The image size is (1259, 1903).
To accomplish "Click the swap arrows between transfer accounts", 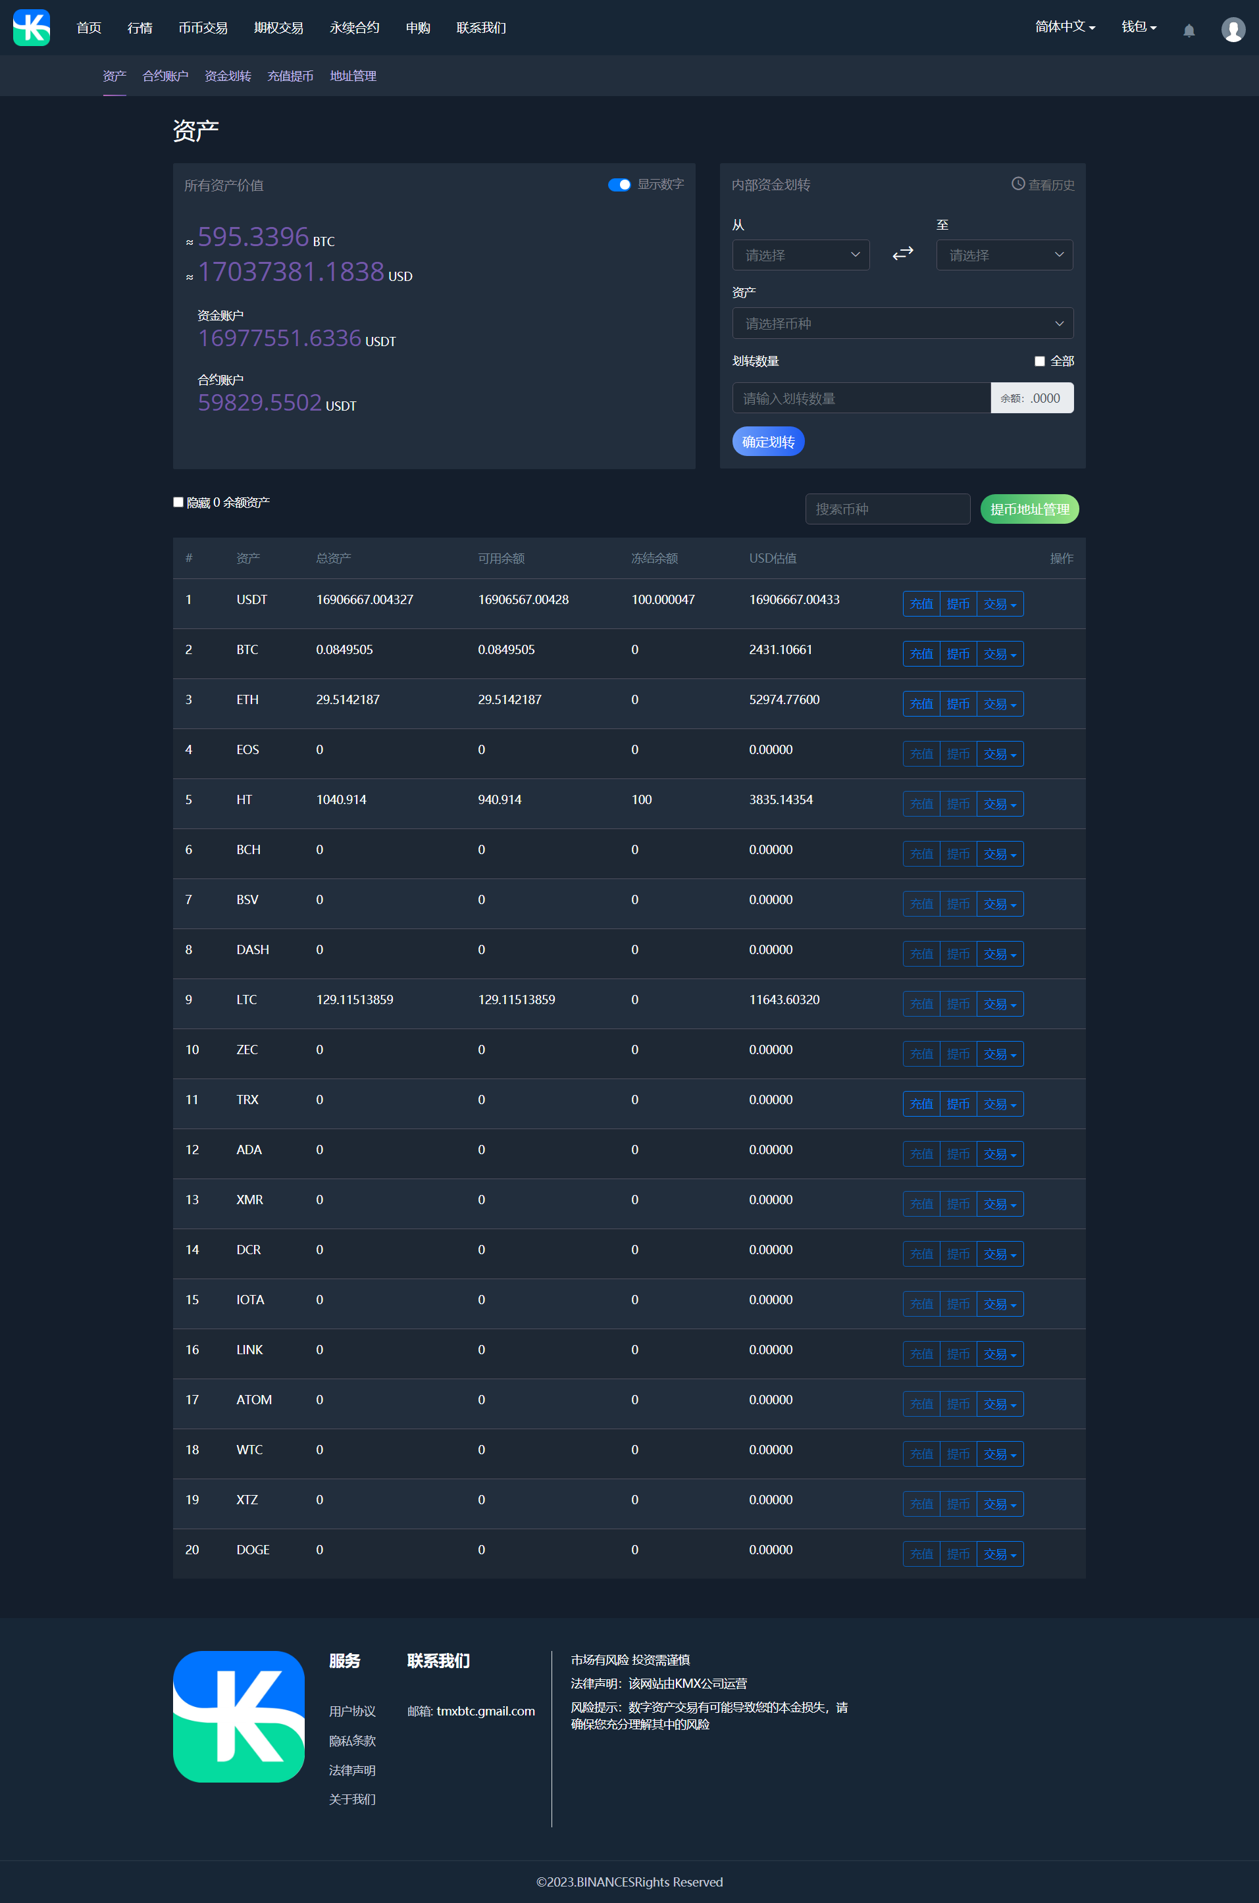I will (902, 253).
